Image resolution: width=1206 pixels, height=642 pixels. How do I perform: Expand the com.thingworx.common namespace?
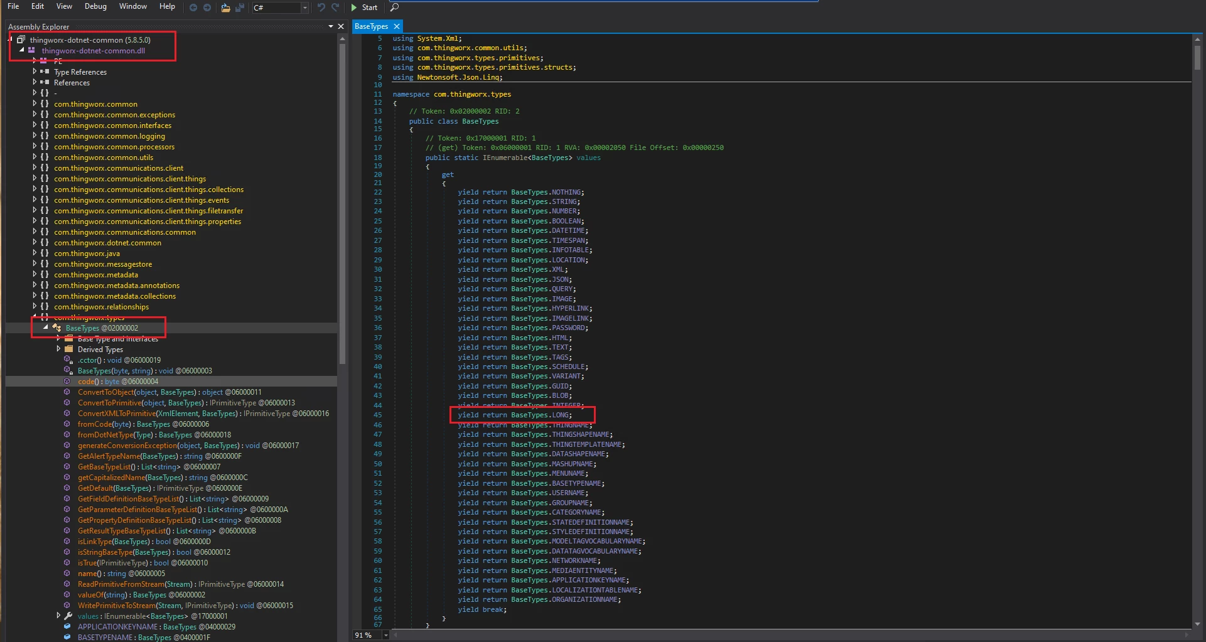click(35, 104)
